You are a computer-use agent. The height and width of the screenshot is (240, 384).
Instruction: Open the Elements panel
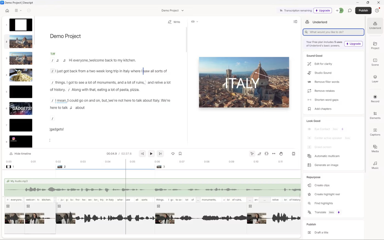(375, 115)
